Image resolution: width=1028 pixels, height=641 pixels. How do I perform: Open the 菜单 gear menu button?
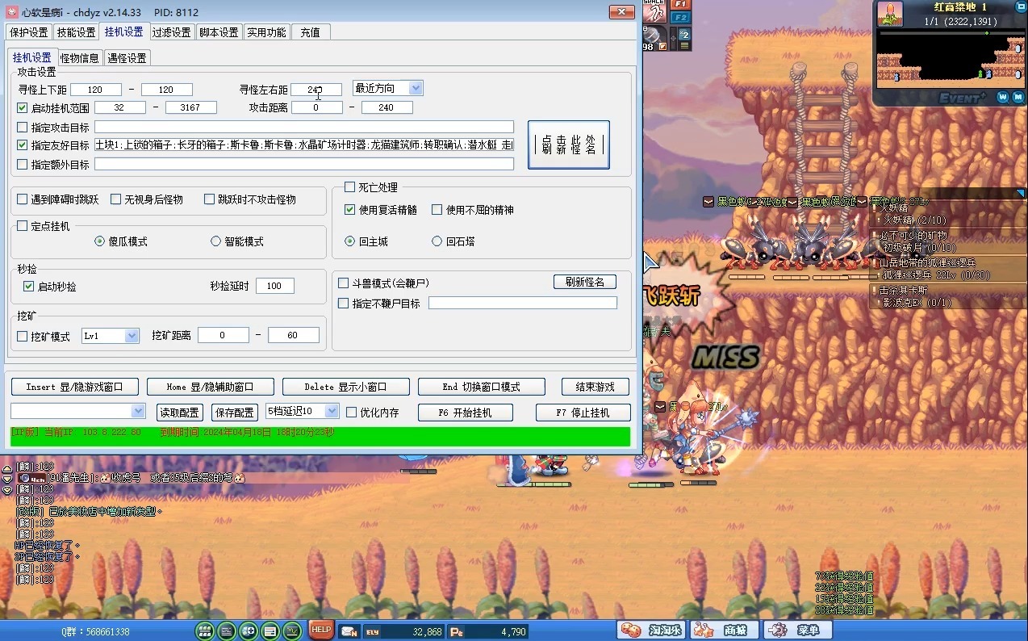coord(798,630)
